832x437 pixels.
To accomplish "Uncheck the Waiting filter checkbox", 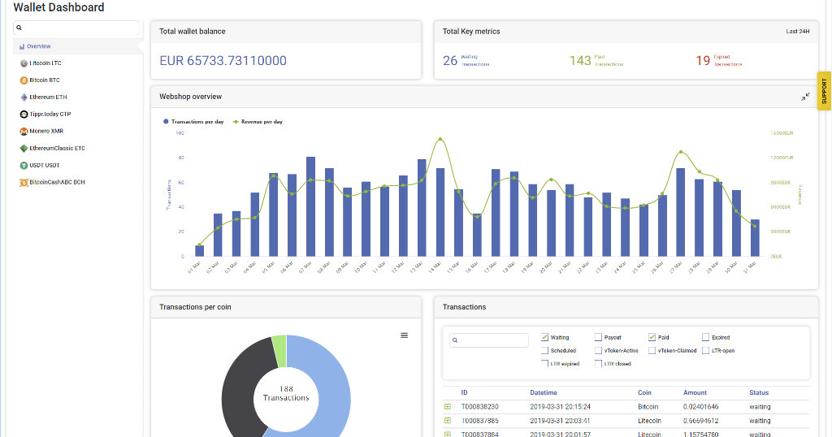I will (545, 337).
